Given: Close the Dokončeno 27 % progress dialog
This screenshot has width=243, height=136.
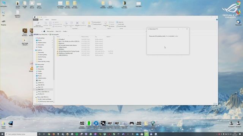Looking at the screenshot, I should tap(187, 29).
